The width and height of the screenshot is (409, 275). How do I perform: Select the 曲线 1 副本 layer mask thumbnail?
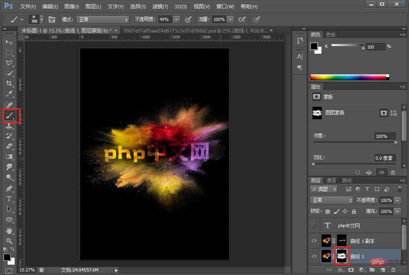click(x=342, y=241)
